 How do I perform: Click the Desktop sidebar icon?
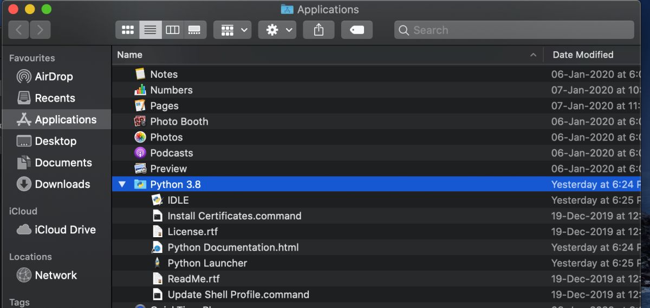pos(24,141)
